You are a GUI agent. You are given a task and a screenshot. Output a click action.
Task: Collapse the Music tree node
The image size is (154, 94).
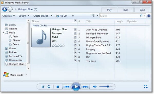(x=3, y=33)
